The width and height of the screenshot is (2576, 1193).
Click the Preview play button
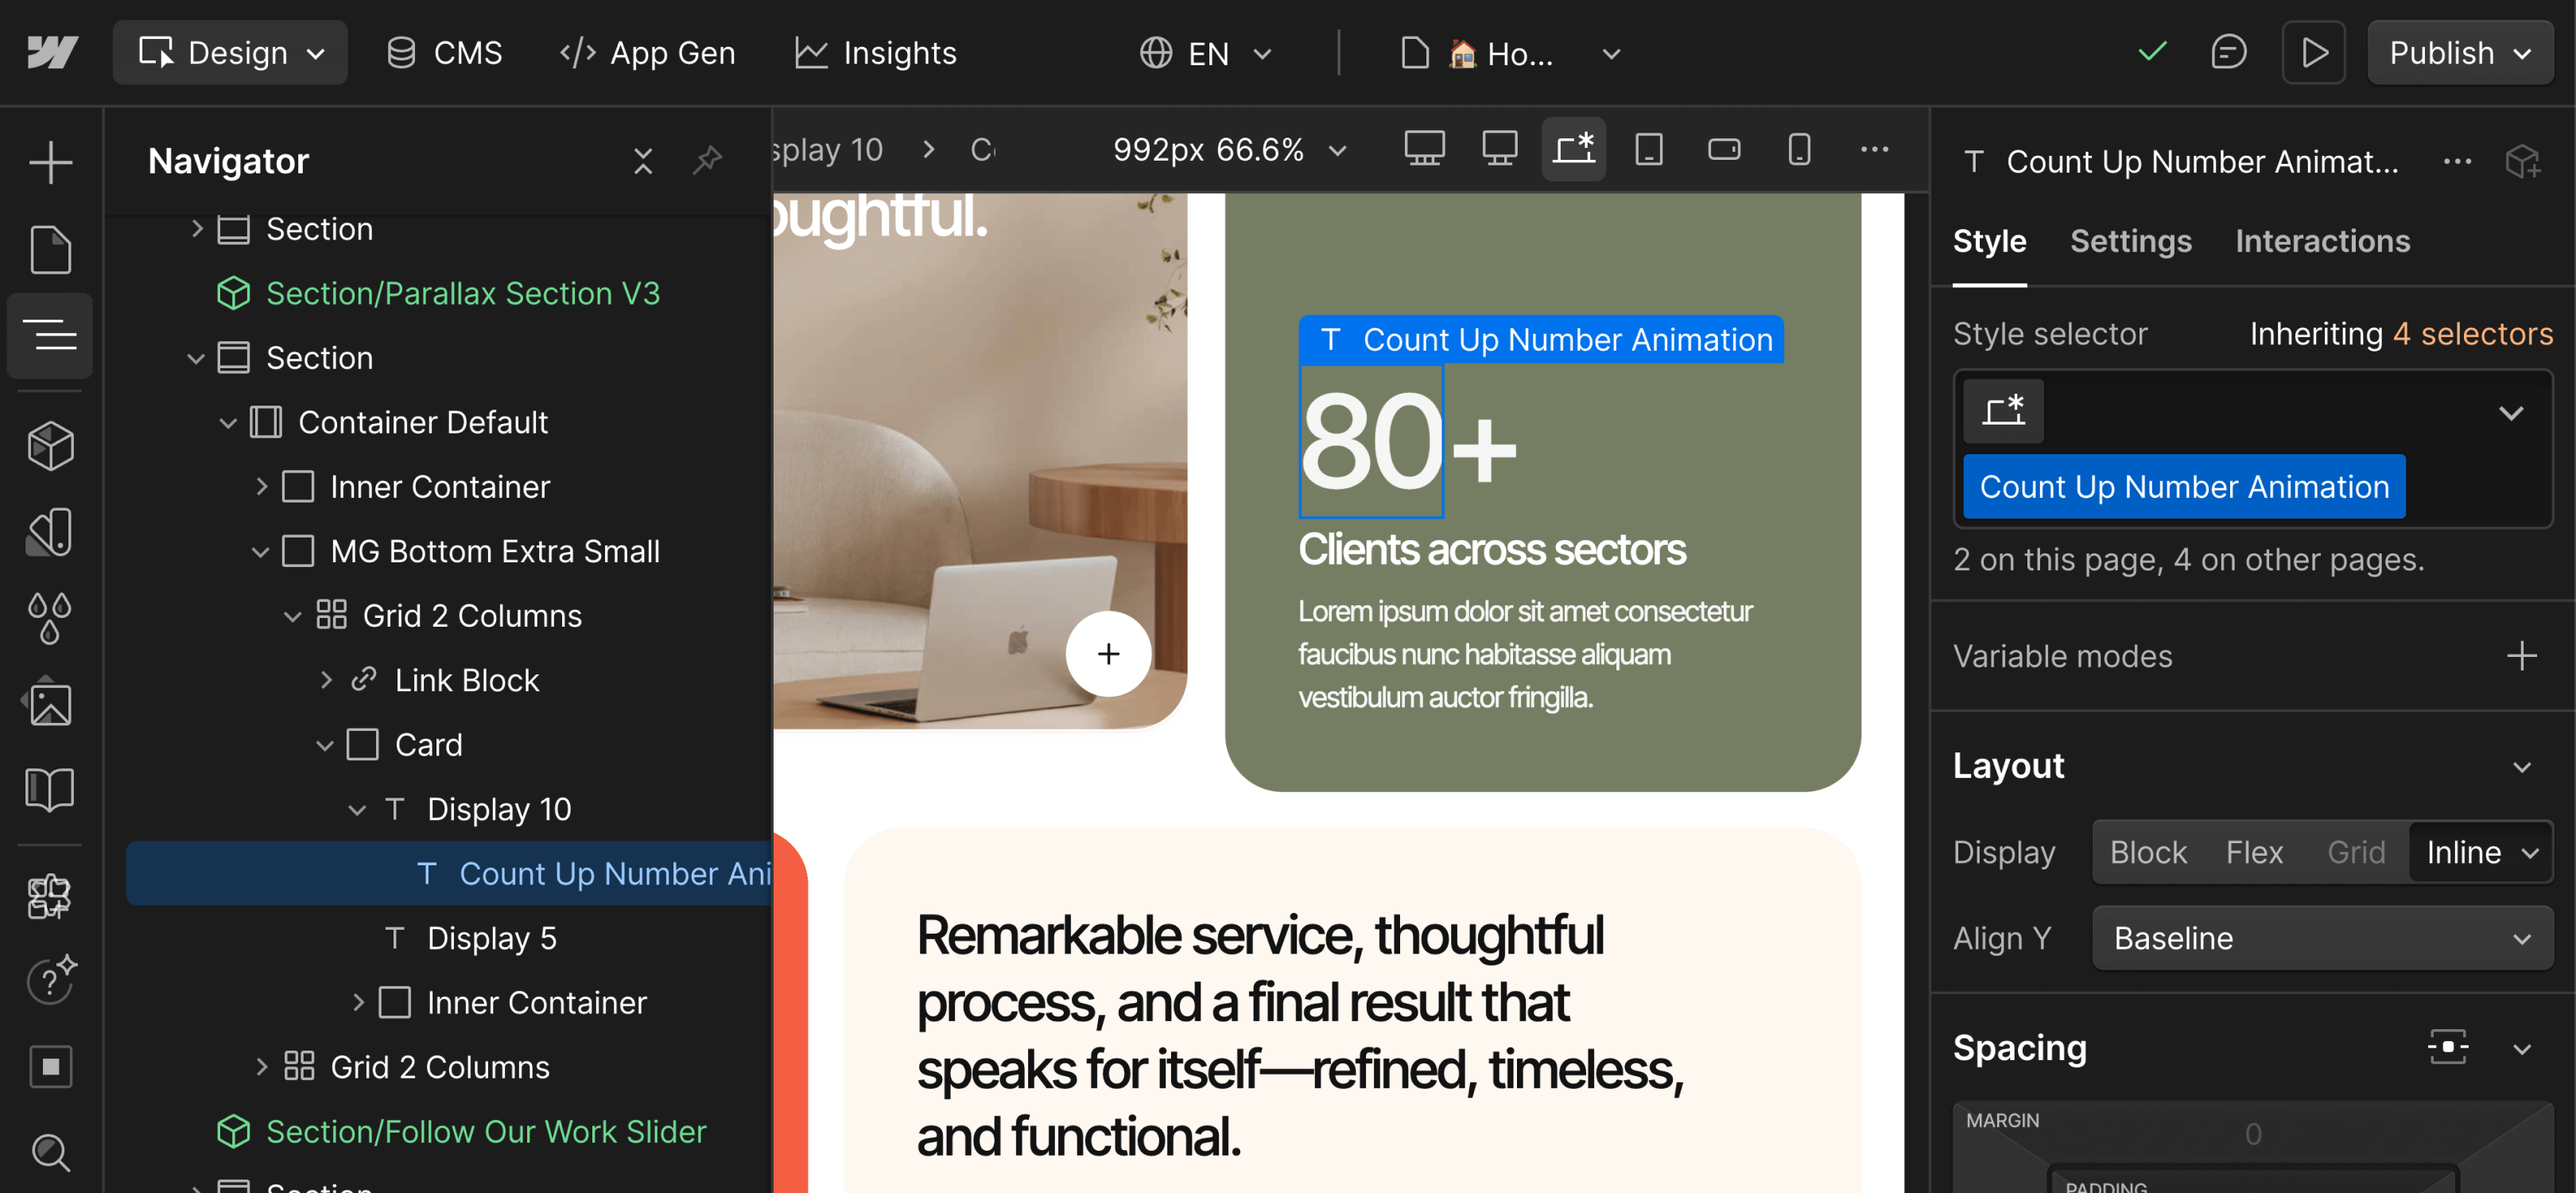click(x=2314, y=52)
